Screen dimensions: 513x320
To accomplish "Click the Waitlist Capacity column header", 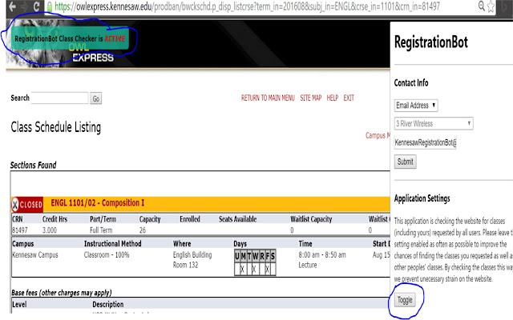I will [x=311, y=219].
